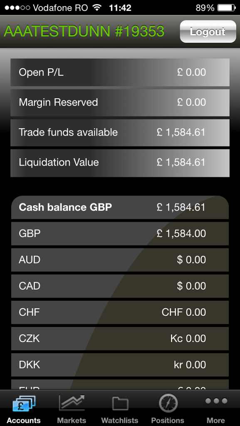240x426 pixels.
Task: Tap the Cash balance GBP header row
Action: click(120, 208)
